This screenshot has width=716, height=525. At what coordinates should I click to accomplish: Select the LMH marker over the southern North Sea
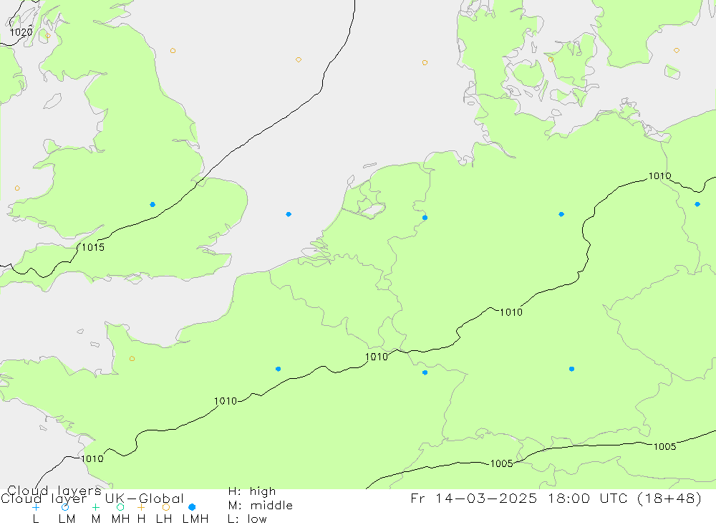[289, 214]
